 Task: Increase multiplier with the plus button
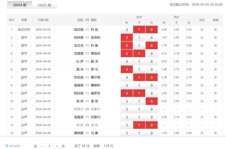click(57, 146)
